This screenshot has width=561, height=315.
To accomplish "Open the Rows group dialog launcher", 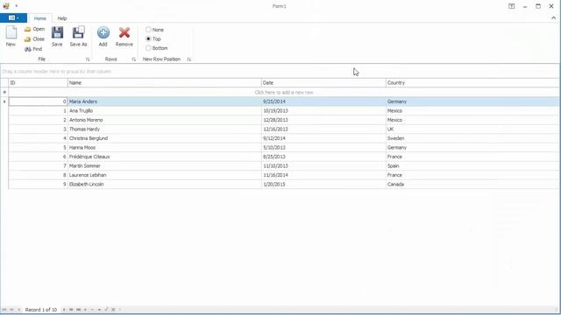I will tap(134, 59).
